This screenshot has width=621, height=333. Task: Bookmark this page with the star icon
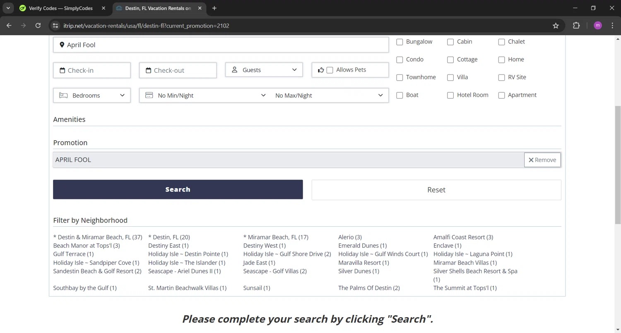coord(556,26)
